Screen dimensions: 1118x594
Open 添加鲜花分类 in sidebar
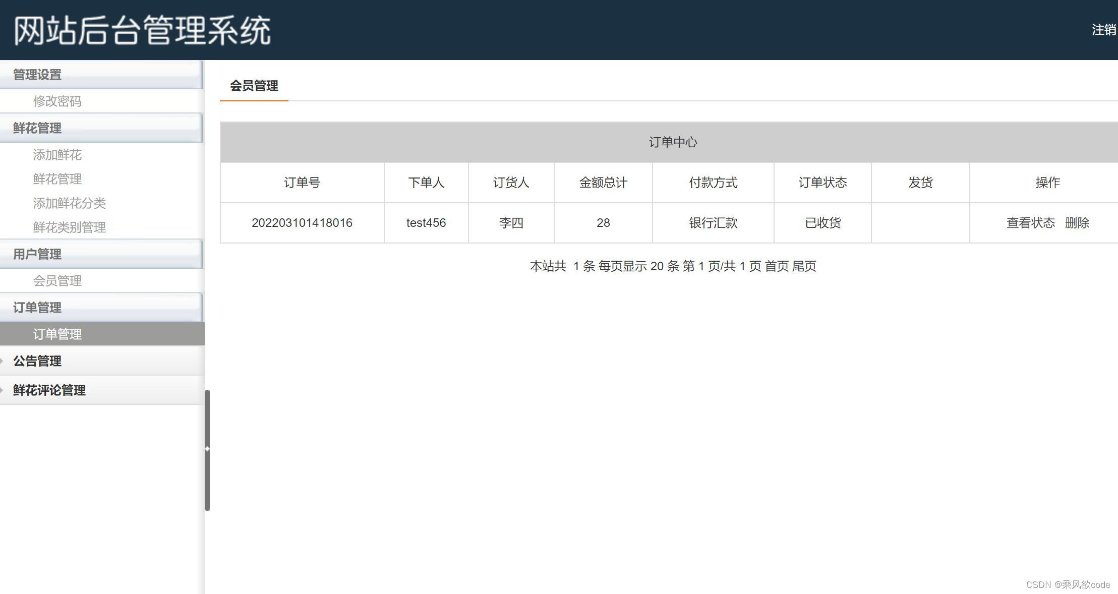click(69, 203)
